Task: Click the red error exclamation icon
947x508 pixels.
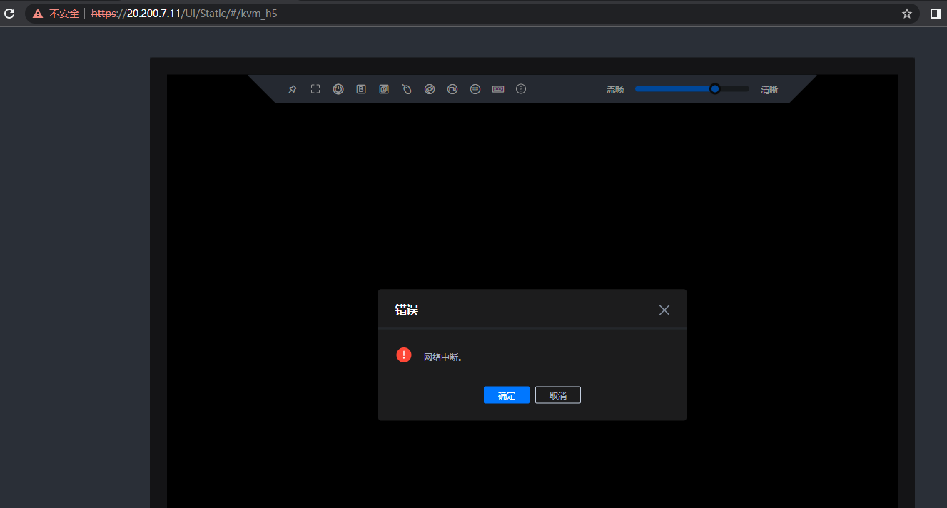Action: [404, 355]
